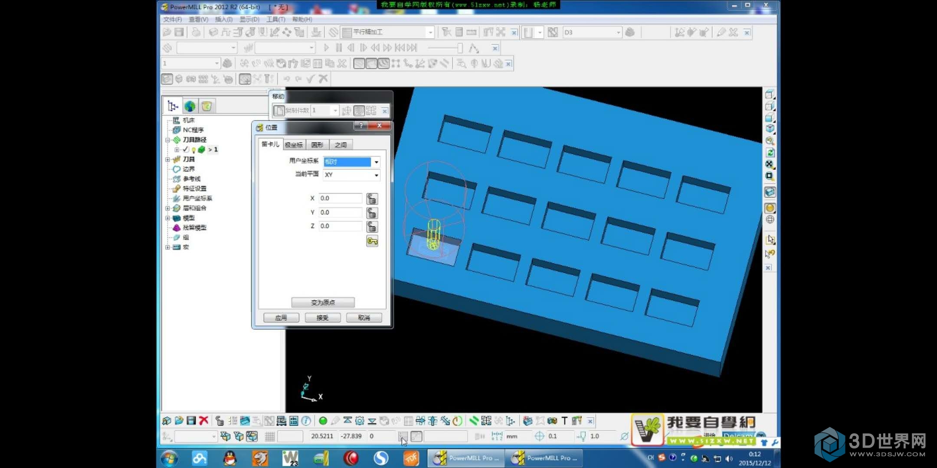The height and width of the screenshot is (468, 937).
Task: Open the 插入(I) menu
Action: 224,19
